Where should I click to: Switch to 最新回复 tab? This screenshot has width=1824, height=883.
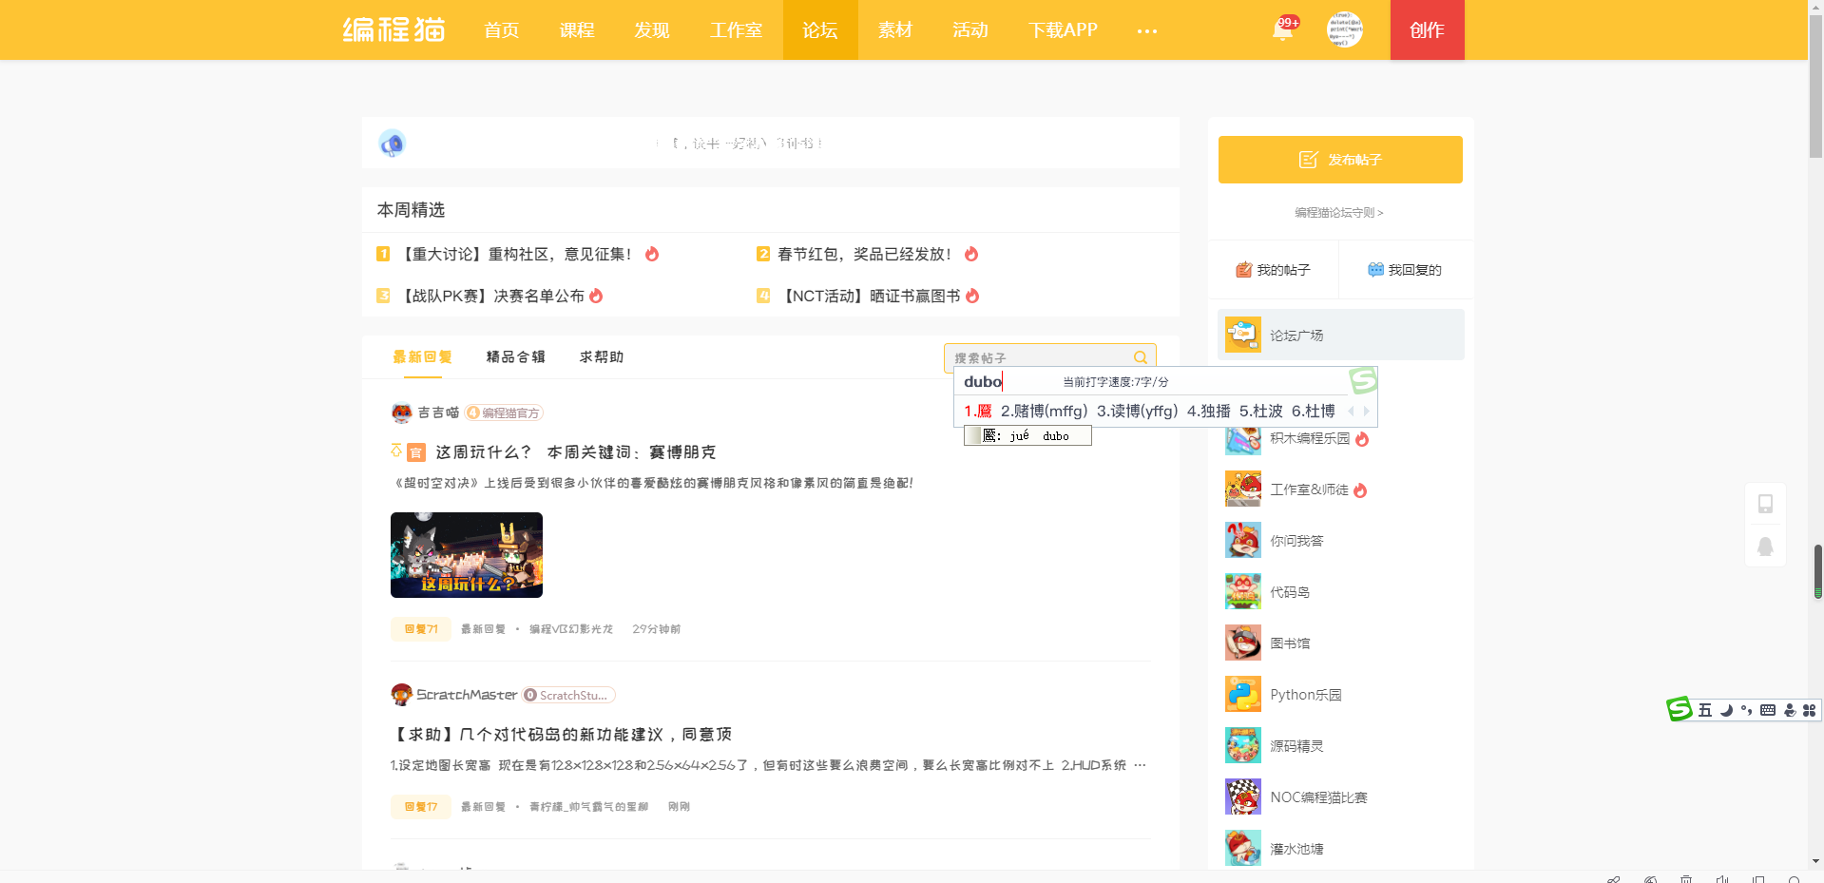coord(423,357)
